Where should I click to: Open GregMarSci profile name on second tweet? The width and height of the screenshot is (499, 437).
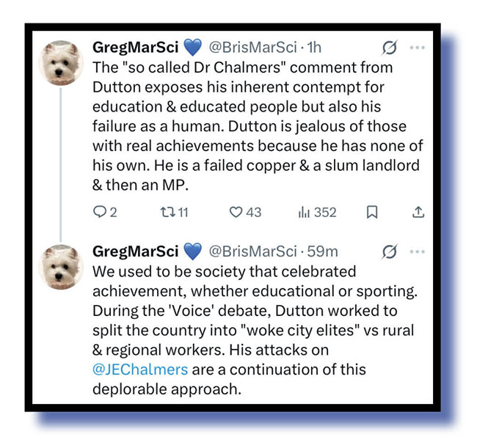[136, 251]
